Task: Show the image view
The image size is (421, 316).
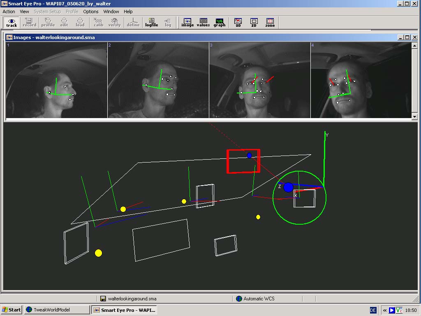Action: click(187, 22)
